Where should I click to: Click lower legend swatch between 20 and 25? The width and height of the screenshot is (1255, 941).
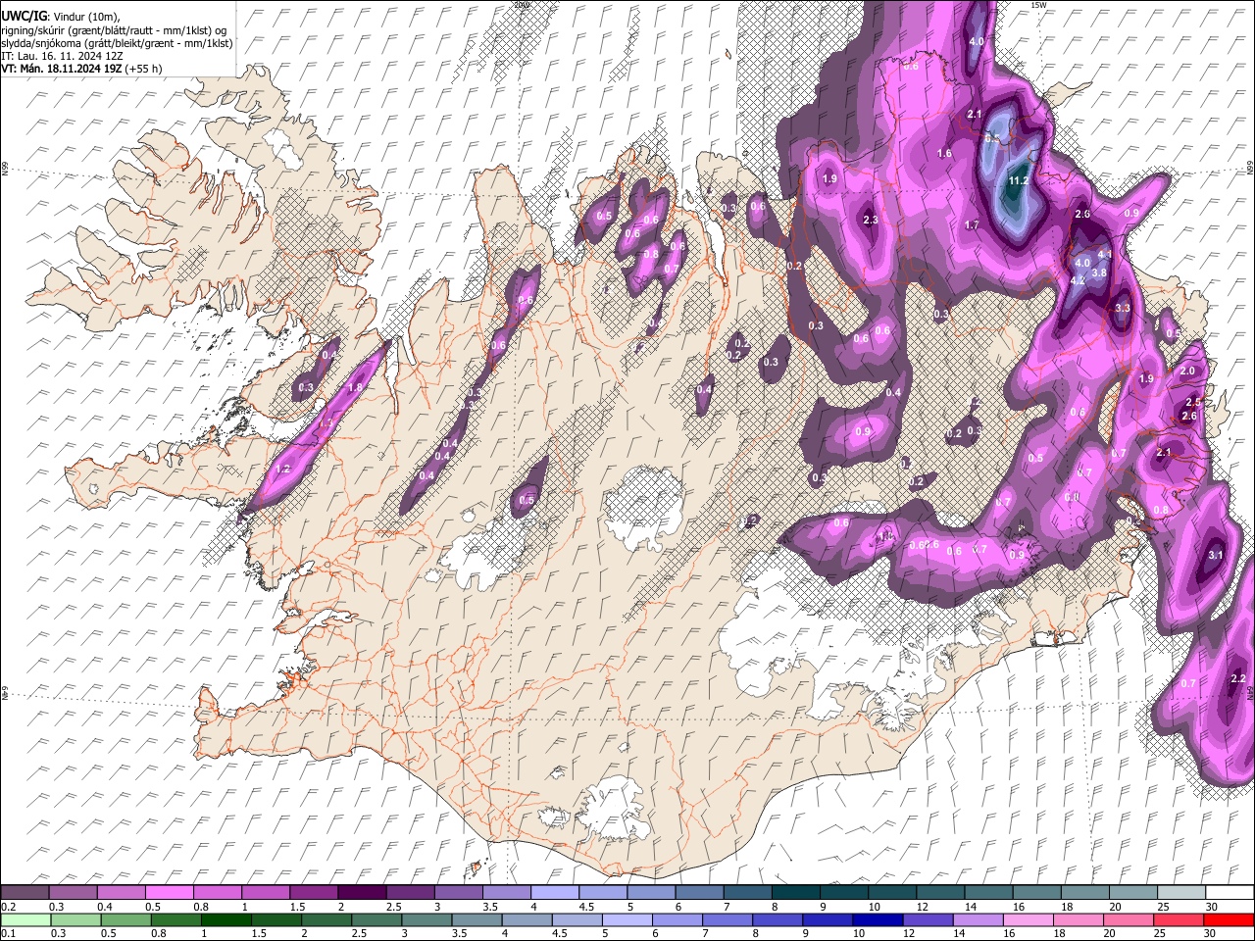1128,919
